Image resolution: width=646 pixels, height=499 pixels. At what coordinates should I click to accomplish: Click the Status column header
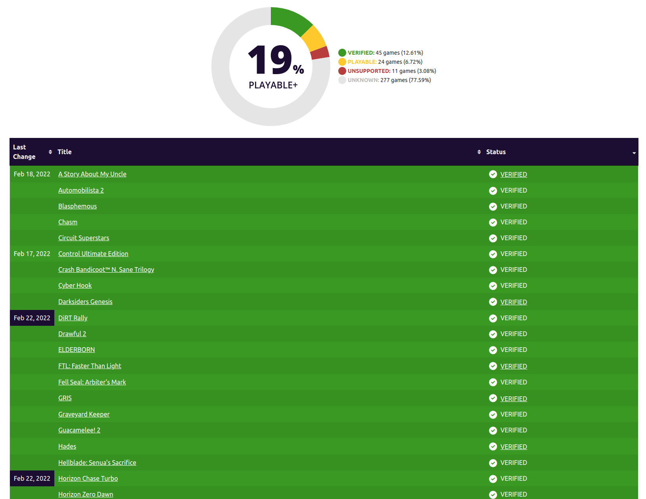[560, 152]
